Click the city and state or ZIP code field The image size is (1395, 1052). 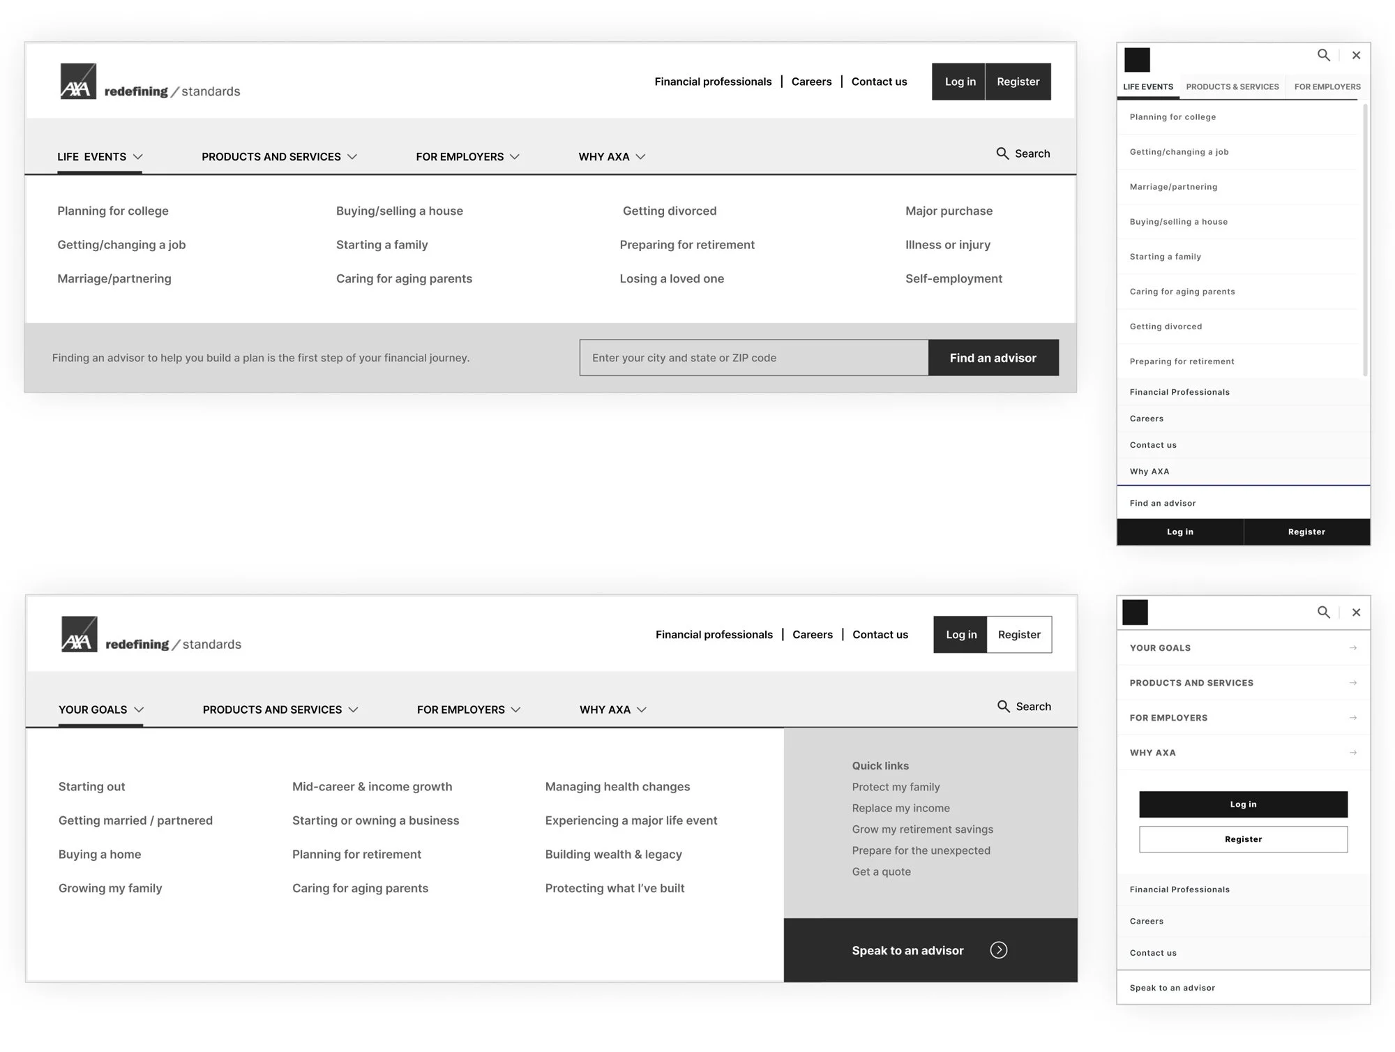(x=753, y=357)
